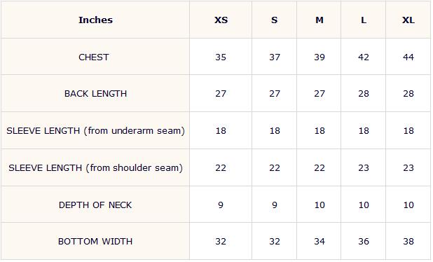Screen dimensions: 433x262
Task: Click the BACK LENGTH row label
Action: coord(95,94)
